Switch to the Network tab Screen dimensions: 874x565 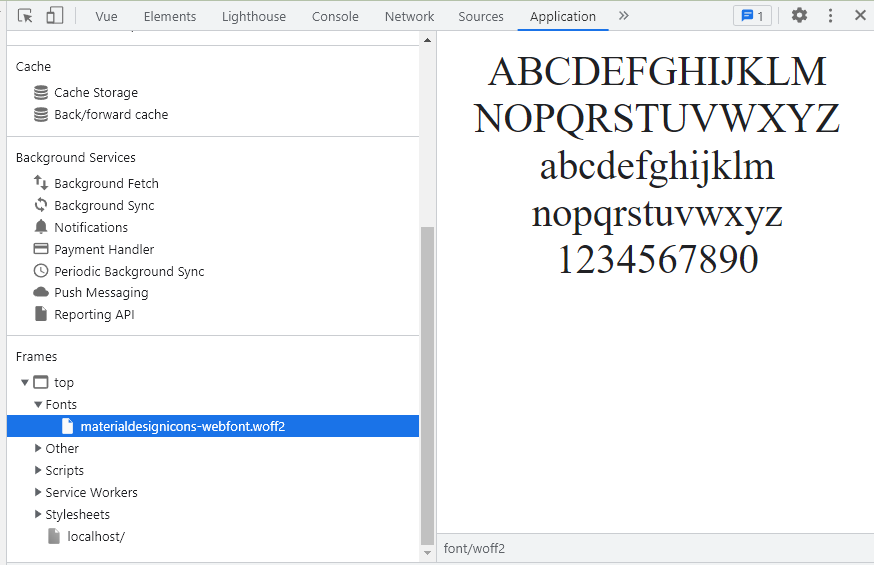coord(409,17)
